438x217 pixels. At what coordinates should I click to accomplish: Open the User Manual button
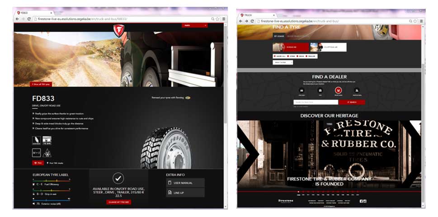click(x=185, y=183)
